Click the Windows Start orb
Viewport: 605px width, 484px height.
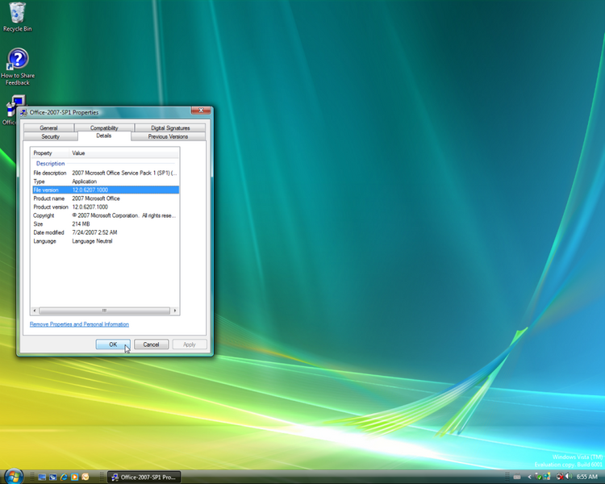(14, 476)
